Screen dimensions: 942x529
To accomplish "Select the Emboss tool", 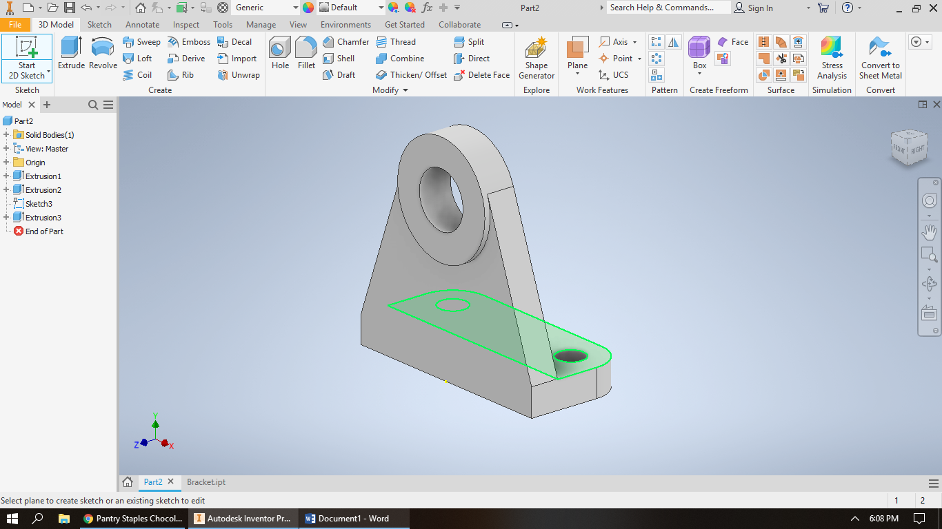I will coord(189,42).
